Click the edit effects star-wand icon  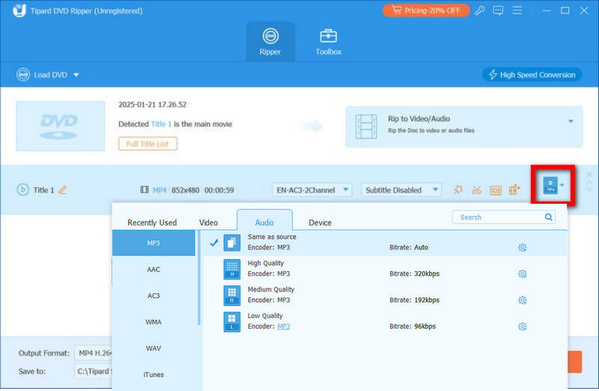point(457,190)
